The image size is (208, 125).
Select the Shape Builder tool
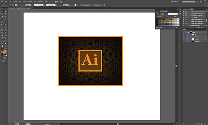tap(2, 32)
